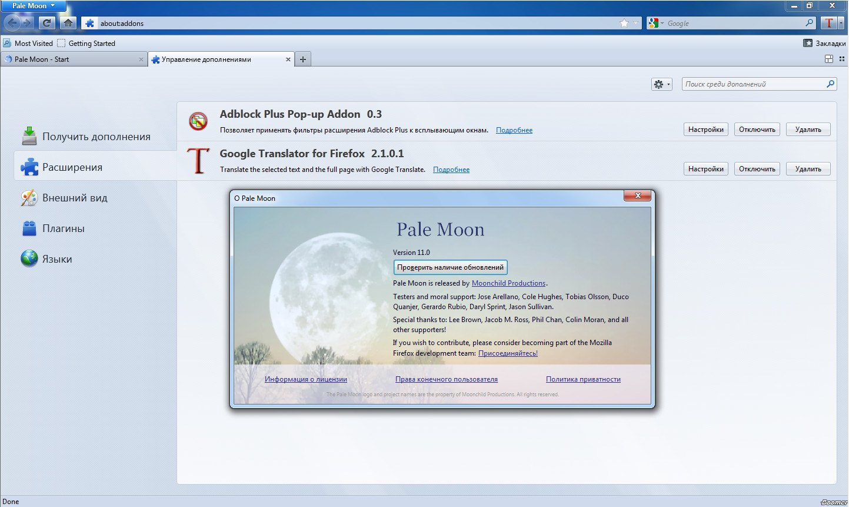
Task: Click the Google Translator toolbar icon
Action: click(828, 23)
